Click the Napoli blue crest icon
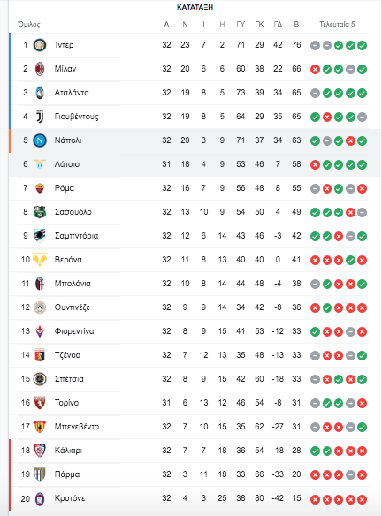Screen dimensions: 382x516 coord(40,140)
